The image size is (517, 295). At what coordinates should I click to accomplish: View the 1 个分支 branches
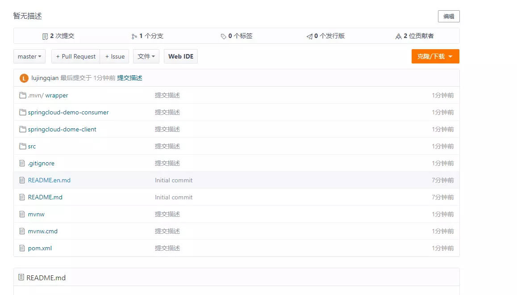click(147, 36)
